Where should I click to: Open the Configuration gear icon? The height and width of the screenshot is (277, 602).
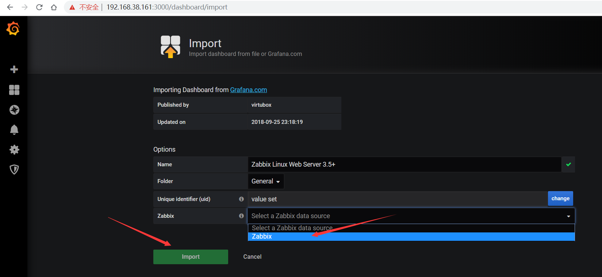pos(14,149)
